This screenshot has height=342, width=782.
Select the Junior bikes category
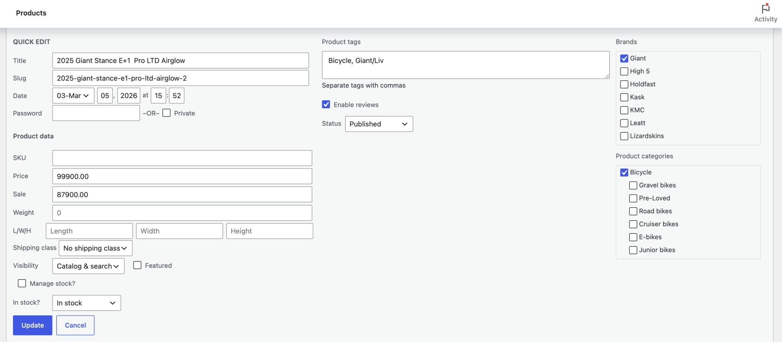633,250
